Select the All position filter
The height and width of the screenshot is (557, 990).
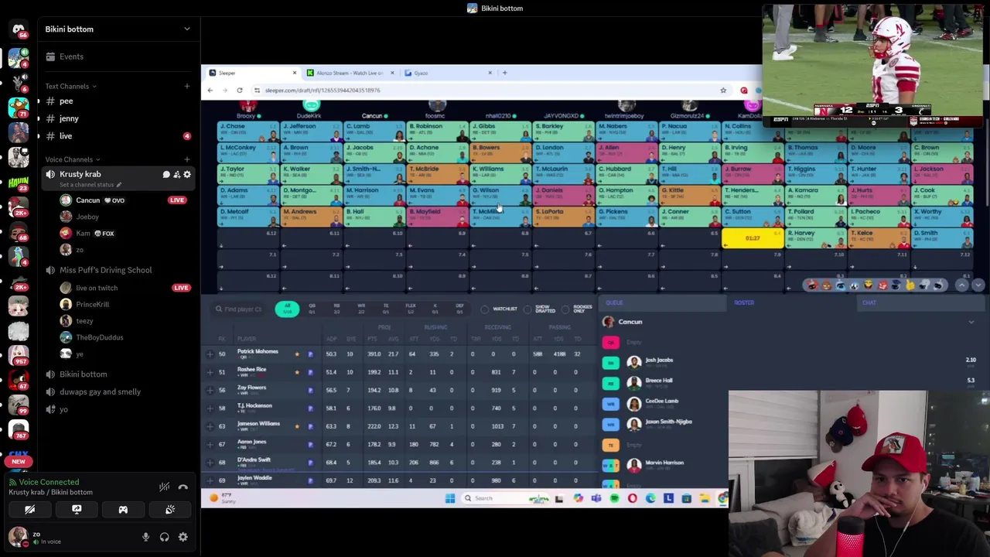click(x=287, y=309)
